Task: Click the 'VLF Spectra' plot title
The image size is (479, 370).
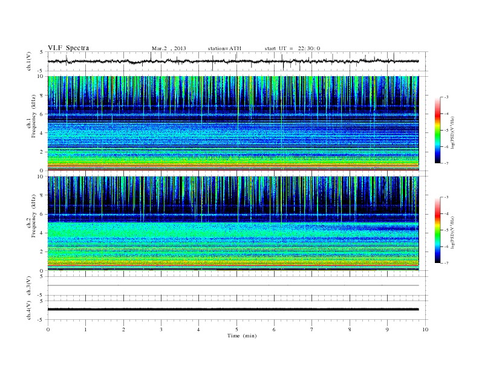Action: click(68, 48)
